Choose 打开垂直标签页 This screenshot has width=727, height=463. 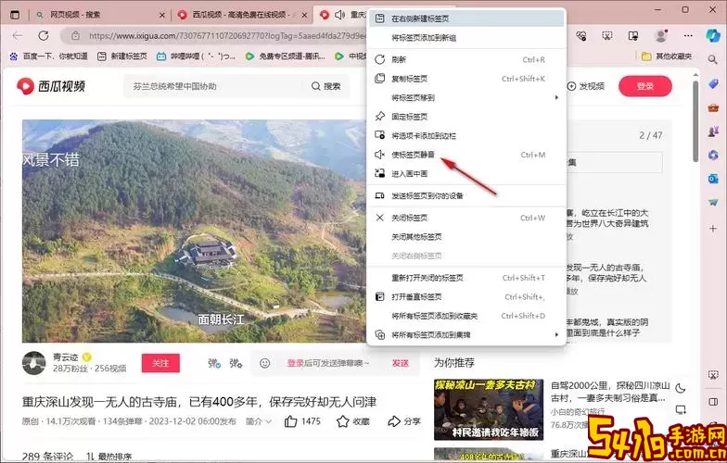[466, 296]
